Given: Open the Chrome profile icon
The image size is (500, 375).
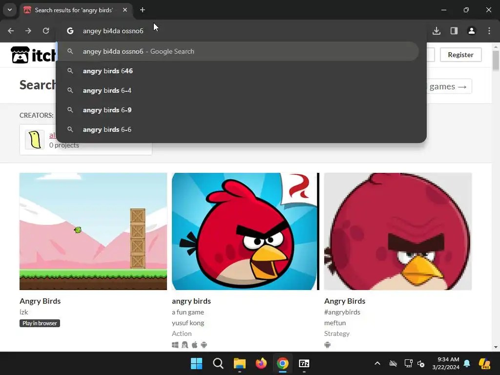Looking at the screenshot, I should point(471,31).
